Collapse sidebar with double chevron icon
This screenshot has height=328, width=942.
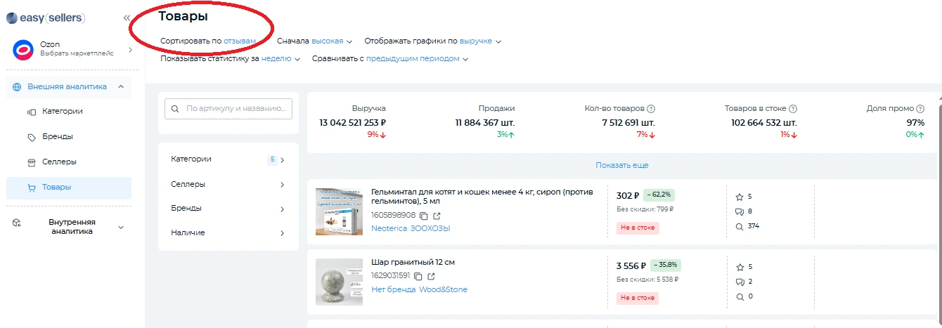(x=127, y=18)
